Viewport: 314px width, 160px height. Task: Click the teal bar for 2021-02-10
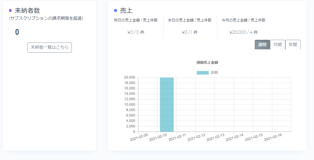coord(167,105)
